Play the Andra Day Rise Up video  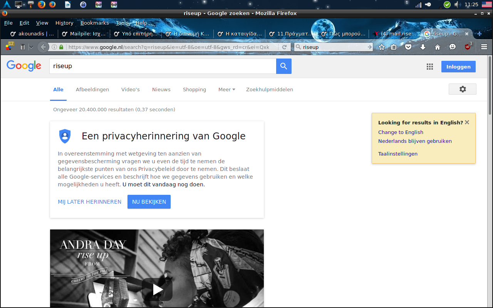[x=157, y=290]
